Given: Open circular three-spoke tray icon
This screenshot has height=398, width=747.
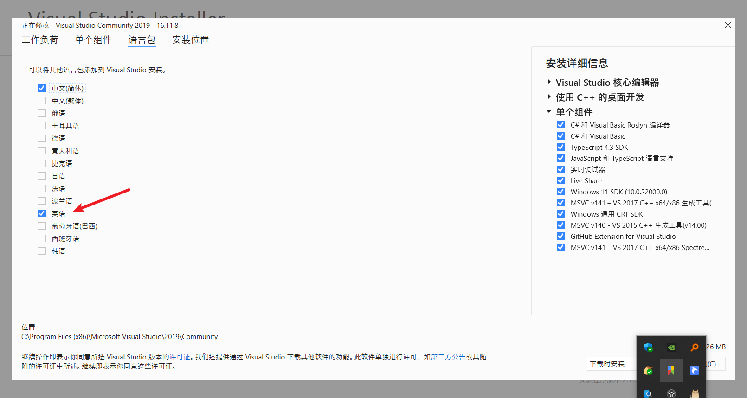Looking at the screenshot, I should [x=671, y=393].
